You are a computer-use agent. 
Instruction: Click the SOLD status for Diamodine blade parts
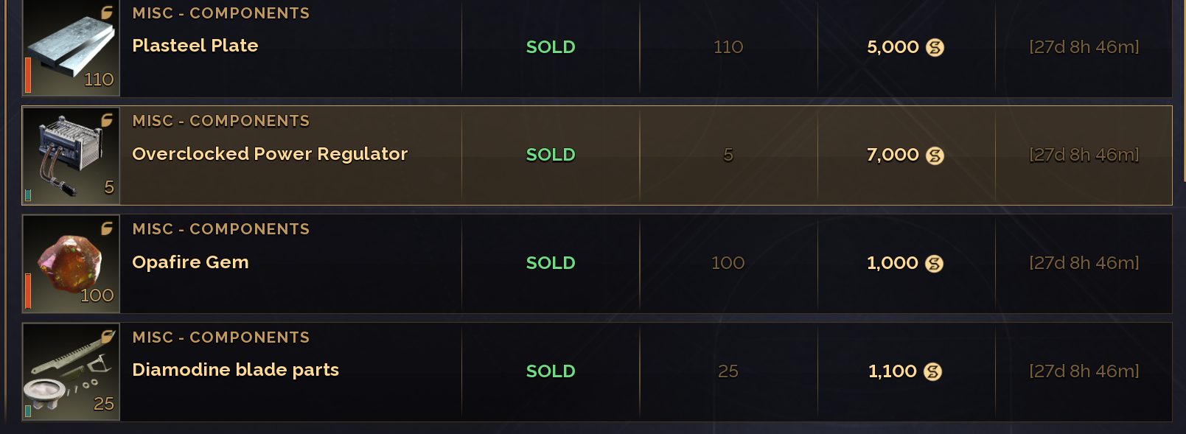click(x=551, y=371)
